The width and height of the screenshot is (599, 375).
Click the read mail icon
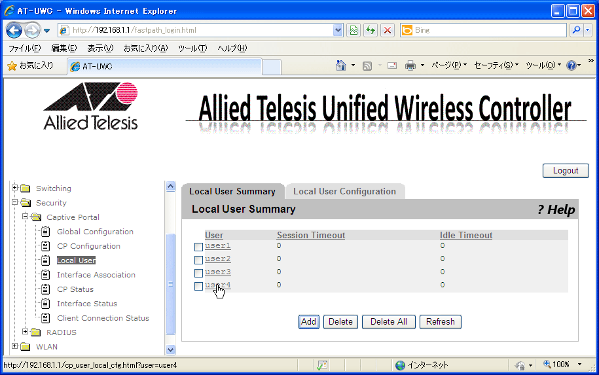pyautogui.click(x=392, y=65)
